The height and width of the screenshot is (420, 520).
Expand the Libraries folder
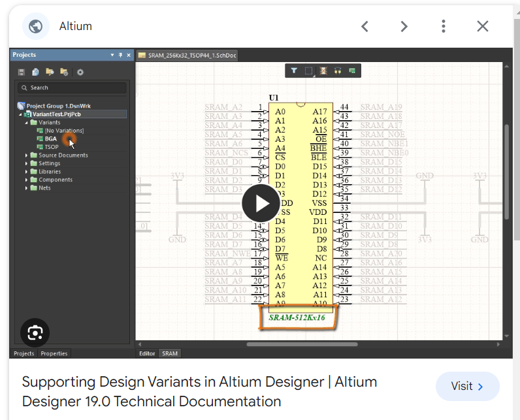pyautogui.click(x=27, y=172)
